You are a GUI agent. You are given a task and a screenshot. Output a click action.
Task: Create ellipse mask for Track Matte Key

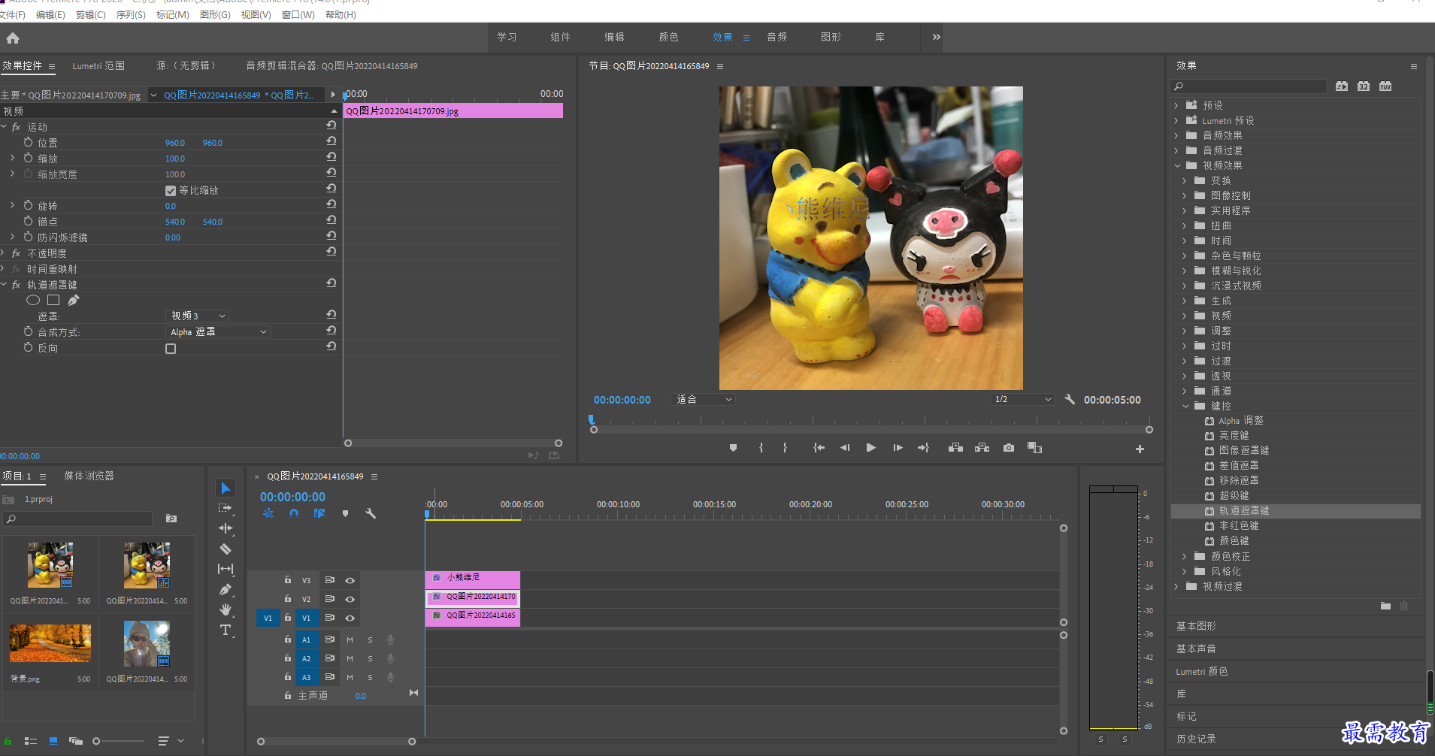[33, 300]
